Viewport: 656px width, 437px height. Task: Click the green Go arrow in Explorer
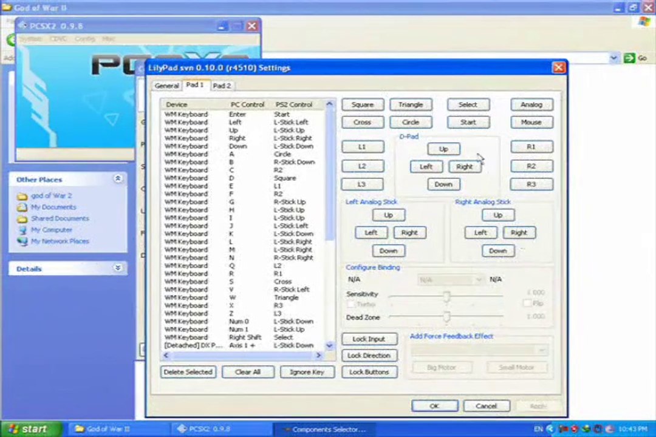pos(629,58)
